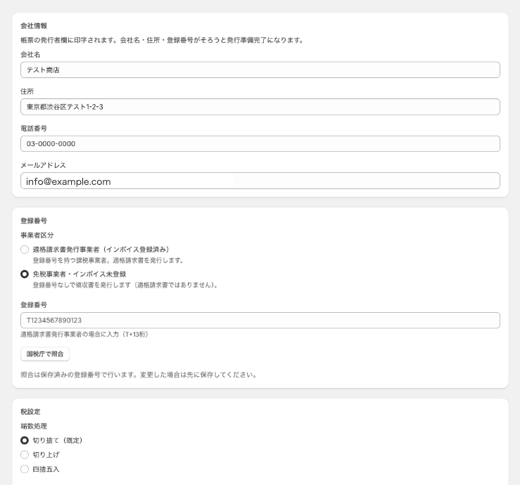Click the 会社情報 section heading
The height and width of the screenshot is (485, 520).
(34, 26)
